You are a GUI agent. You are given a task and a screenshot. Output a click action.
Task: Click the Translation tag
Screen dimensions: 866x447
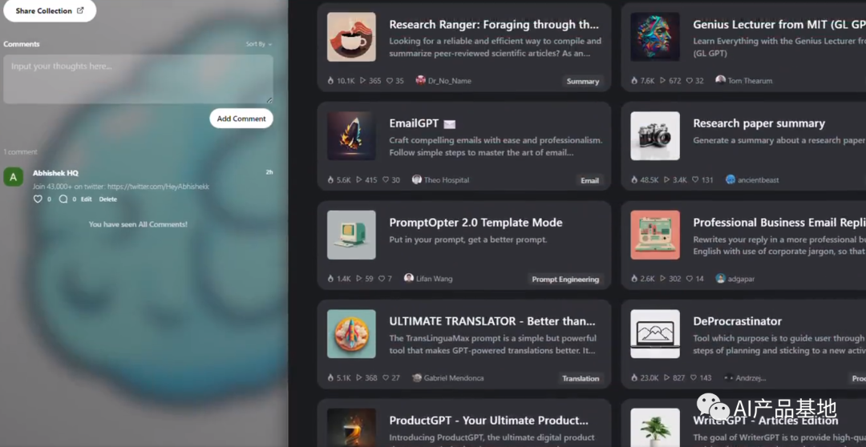(x=581, y=379)
